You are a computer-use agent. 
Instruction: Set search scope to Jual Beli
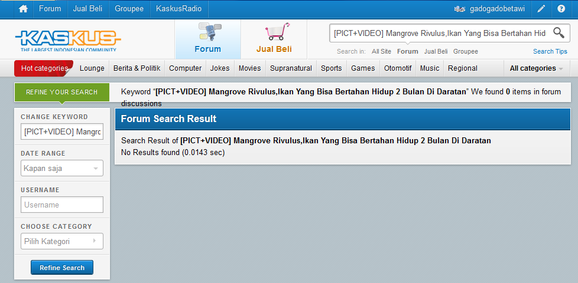click(x=436, y=51)
